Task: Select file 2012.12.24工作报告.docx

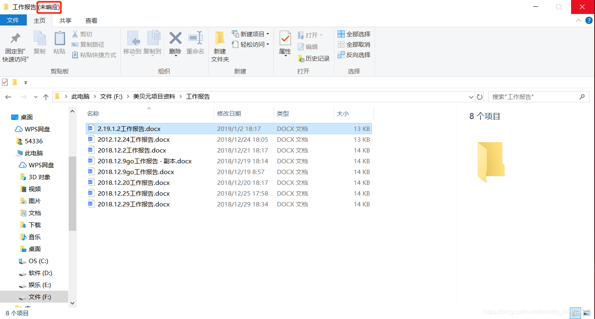Action: pos(229,139)
